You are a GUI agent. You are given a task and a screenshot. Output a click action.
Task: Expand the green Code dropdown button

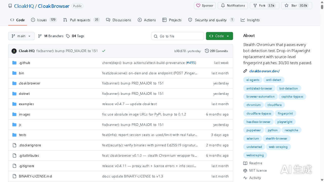click(x=219, y=36)
